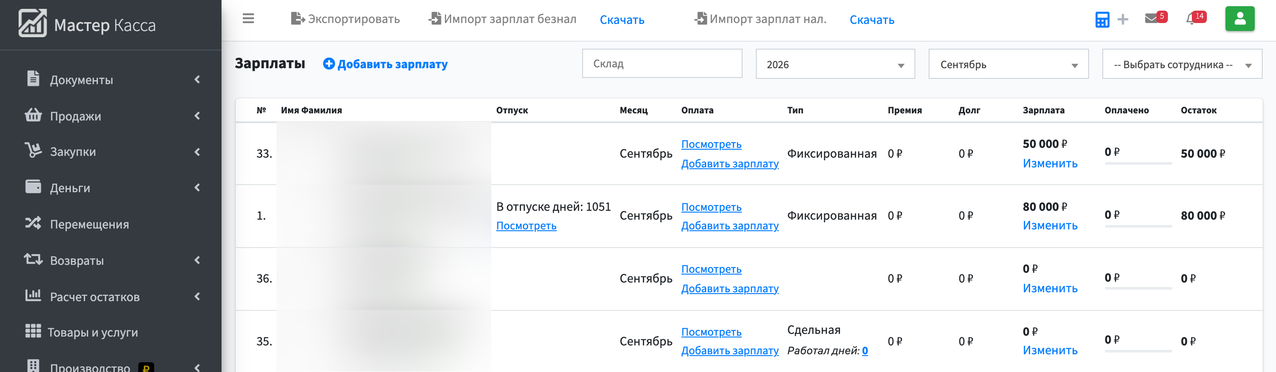Open the Сентябрь month dropdown
The image size is (1276, 372).
point(1008,64)
